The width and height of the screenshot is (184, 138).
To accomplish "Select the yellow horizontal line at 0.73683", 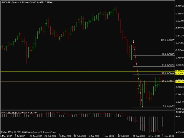I will point(88,71).
